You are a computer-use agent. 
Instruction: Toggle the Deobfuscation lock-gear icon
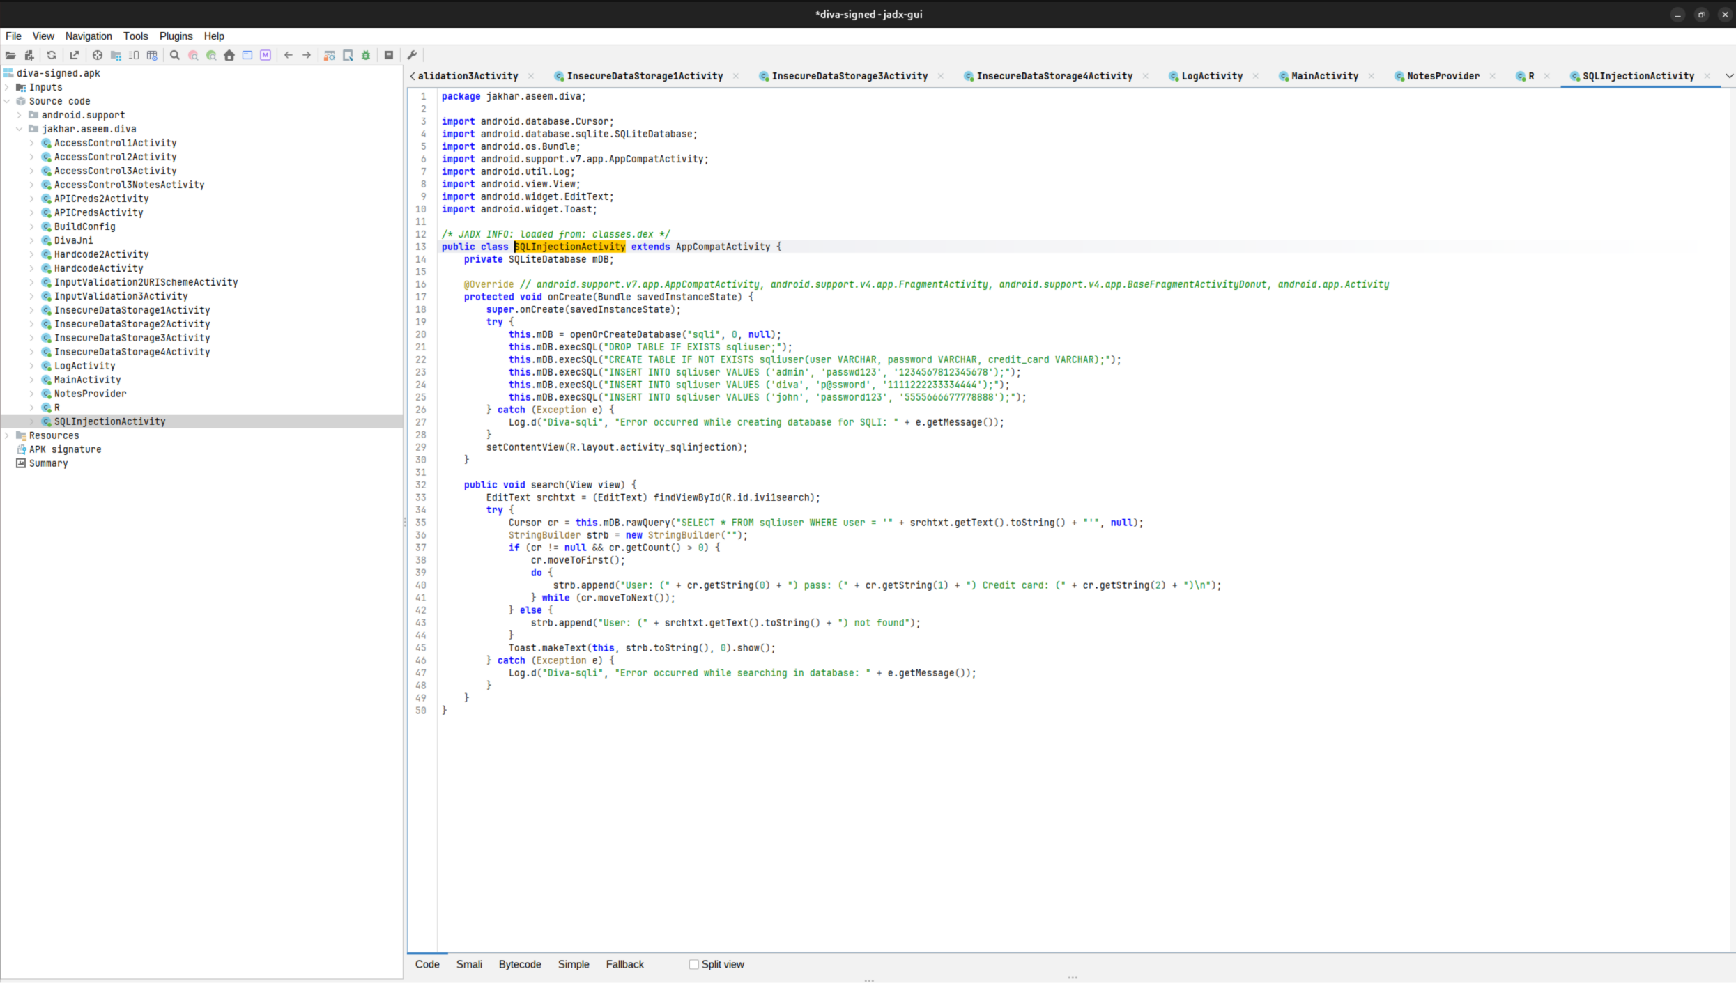point(330,55)
